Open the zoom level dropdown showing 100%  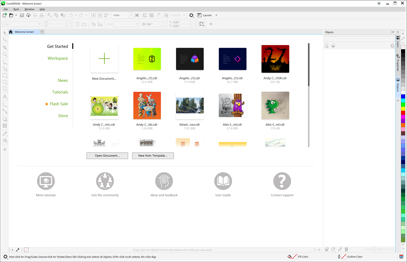click(131, 15)
